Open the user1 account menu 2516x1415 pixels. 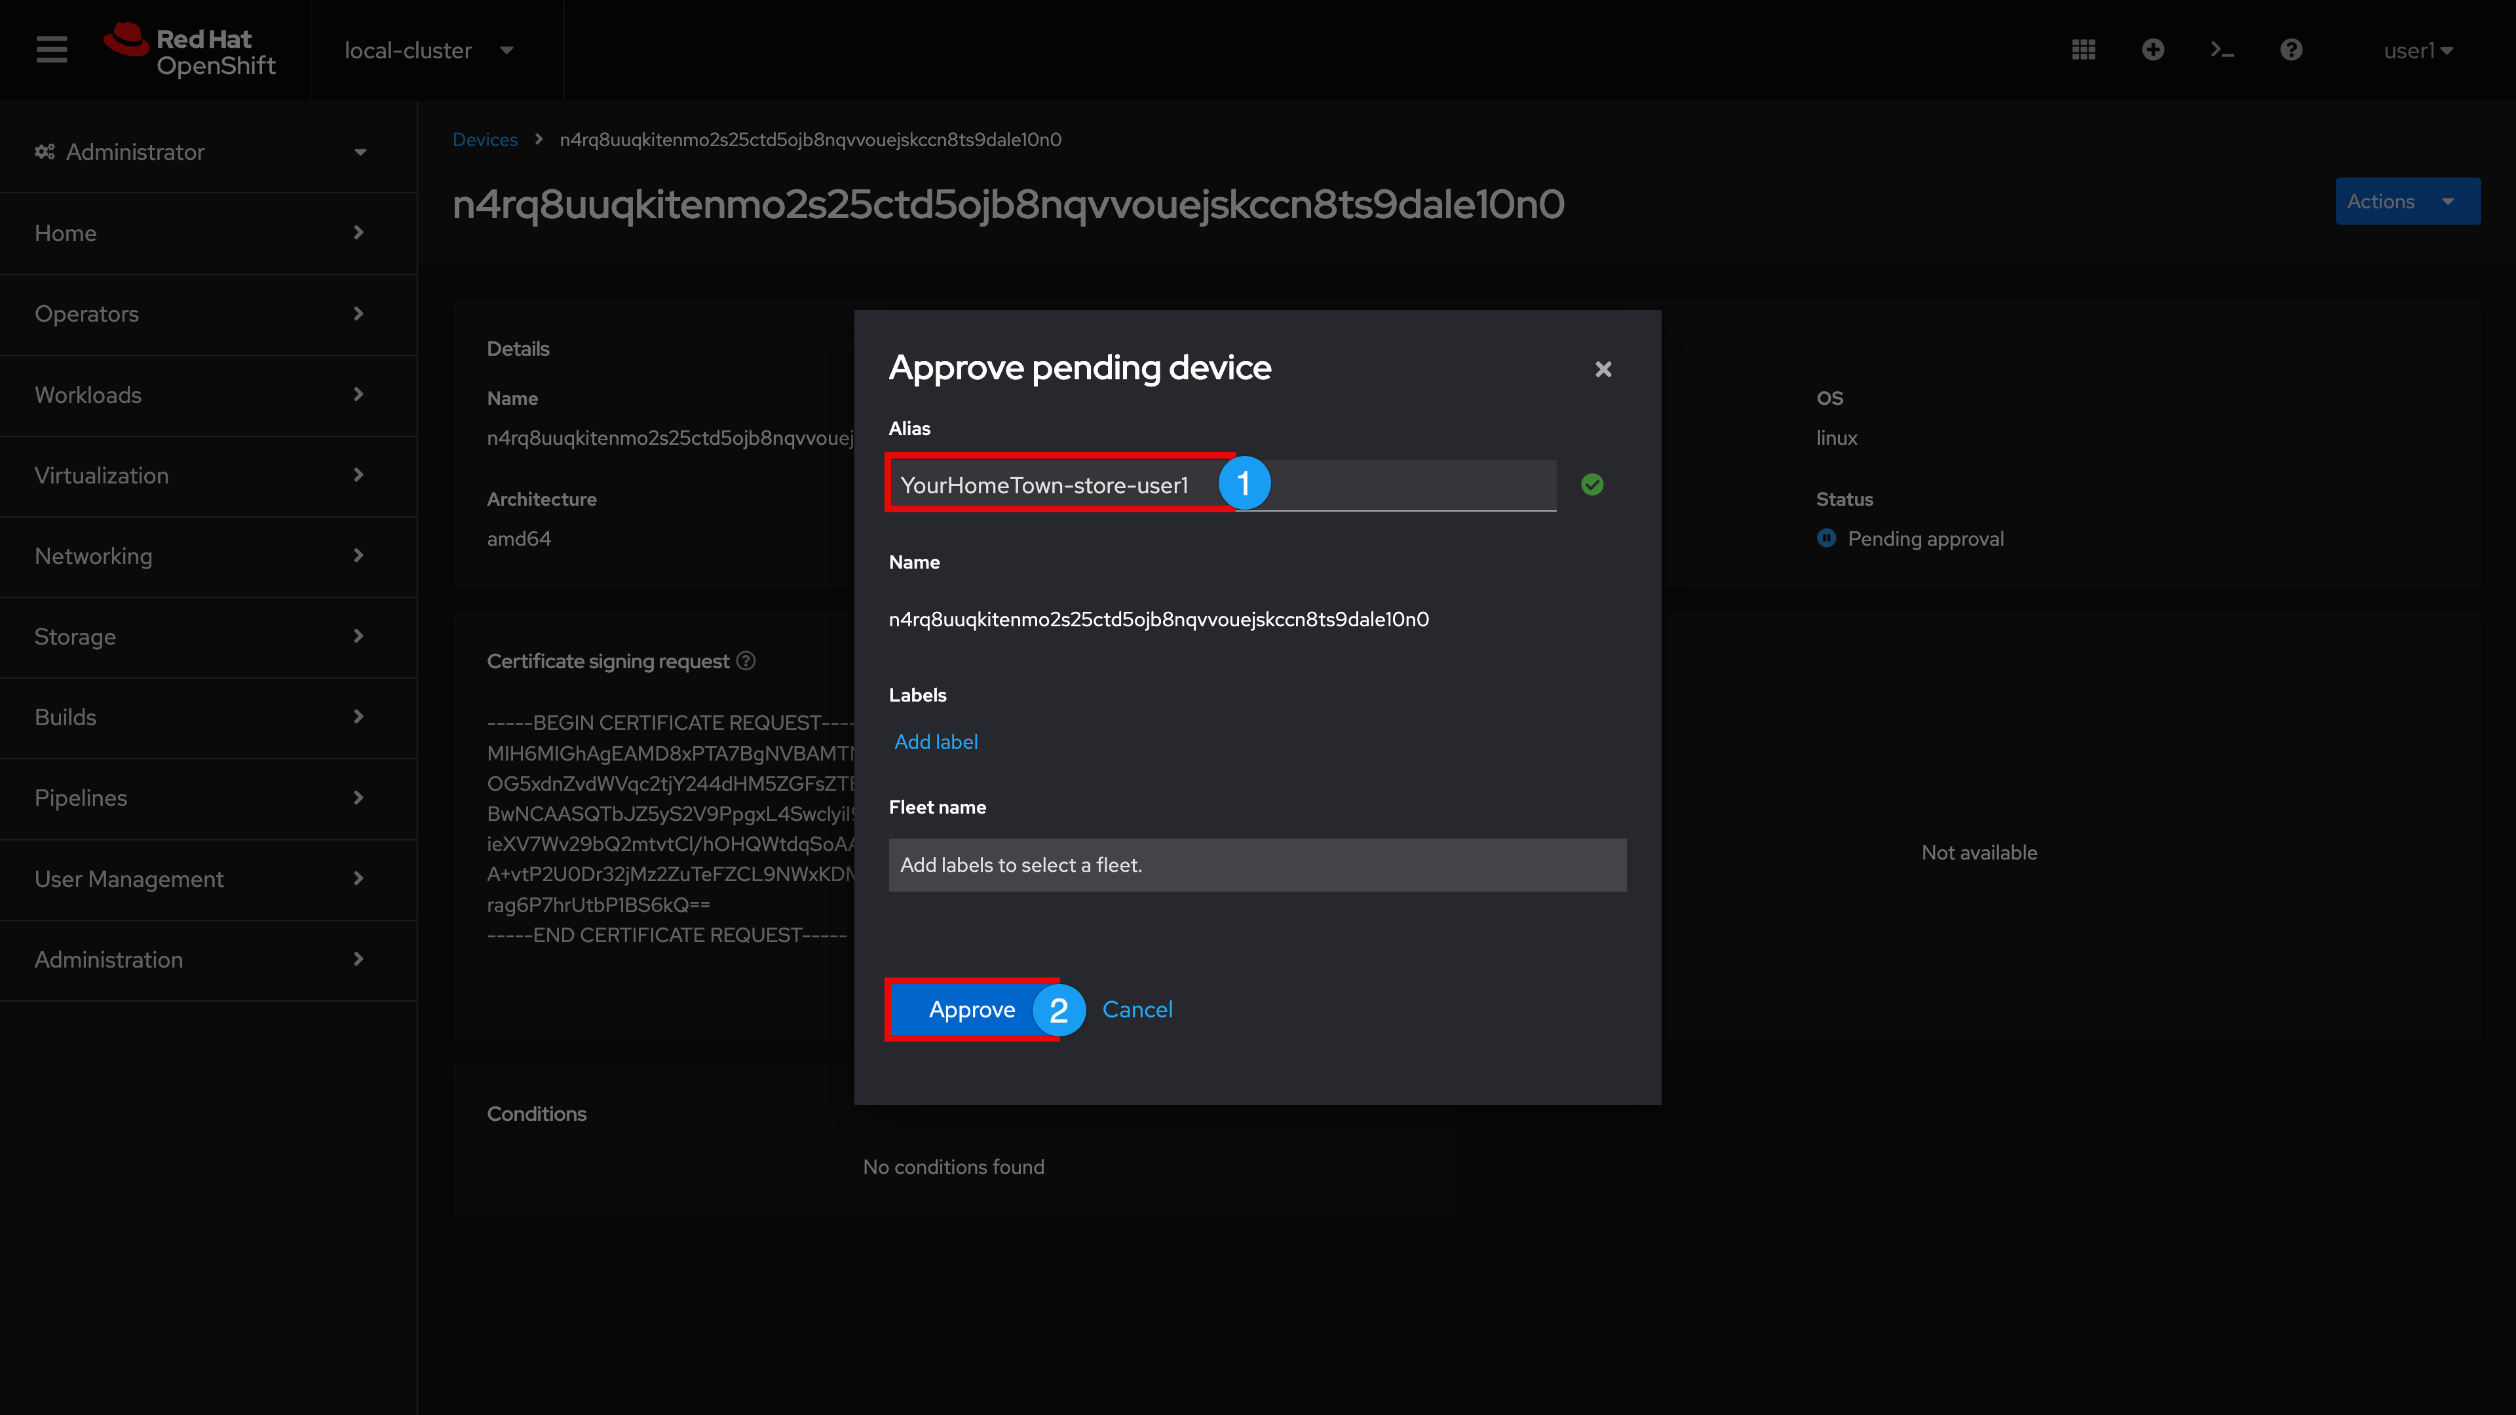(x=2418, y=51)
